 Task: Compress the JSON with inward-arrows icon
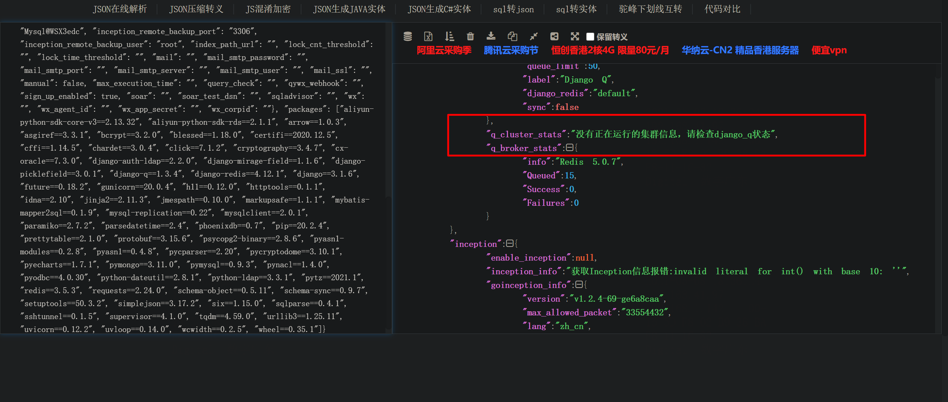click(533, 36)
